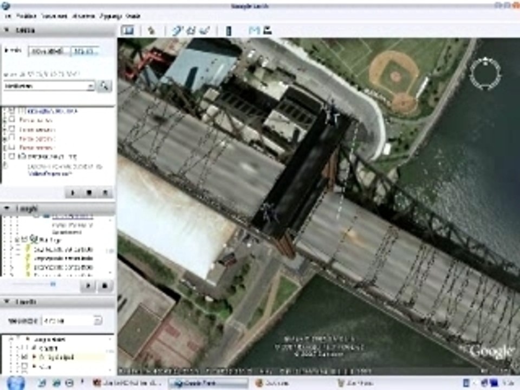520x390 pixels.
Task: Toggle the sidebar visibility toolbar icon
Action: pos(128,30)
